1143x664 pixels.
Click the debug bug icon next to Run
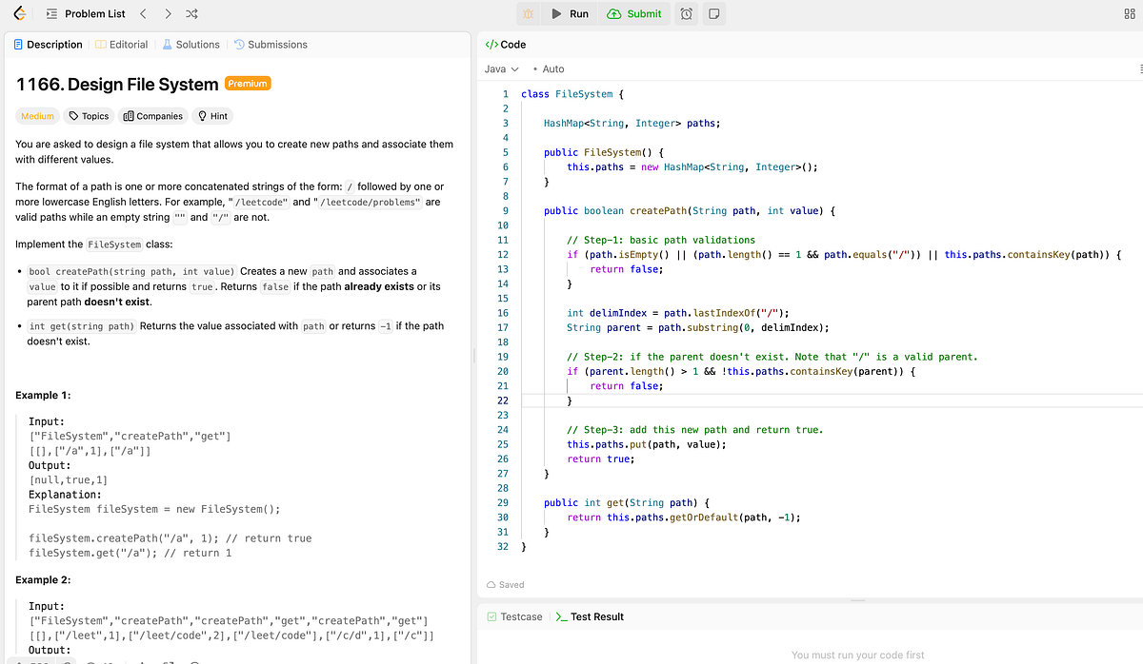(x=528, y=13)
